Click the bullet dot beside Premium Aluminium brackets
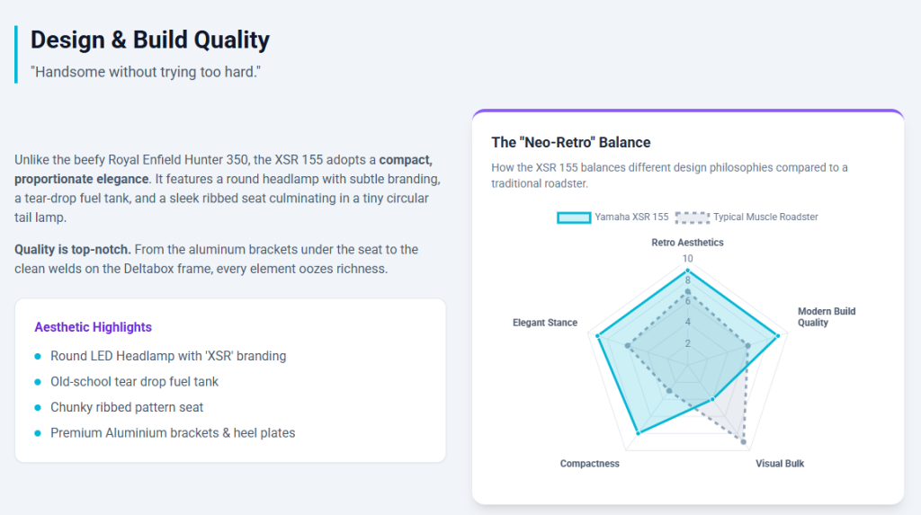 click(38, 433)
